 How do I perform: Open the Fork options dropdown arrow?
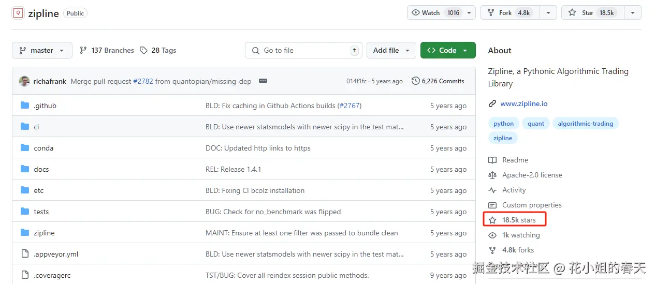coord(548,13)
